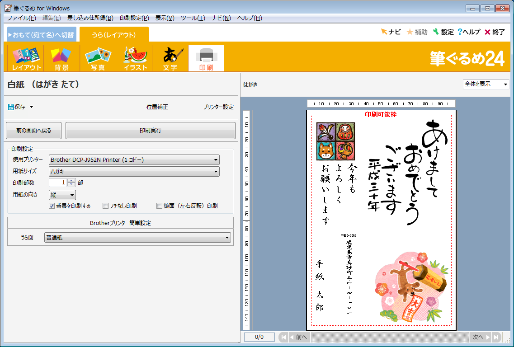The image size is (514, 347).
Task: Click the 終了 red X icon
Action: 487,32
